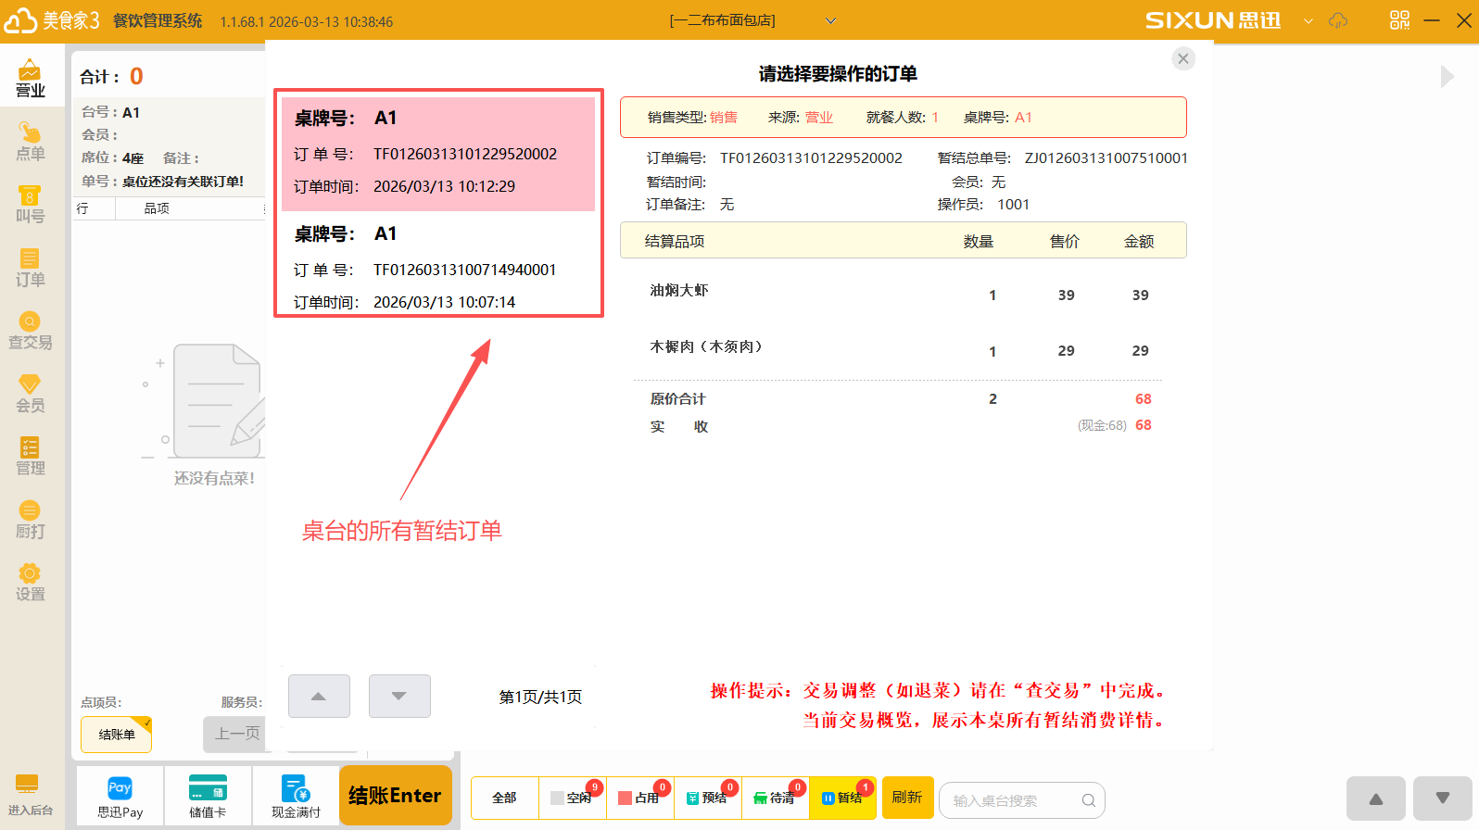Toggle the 结账单 checked option

117,735
